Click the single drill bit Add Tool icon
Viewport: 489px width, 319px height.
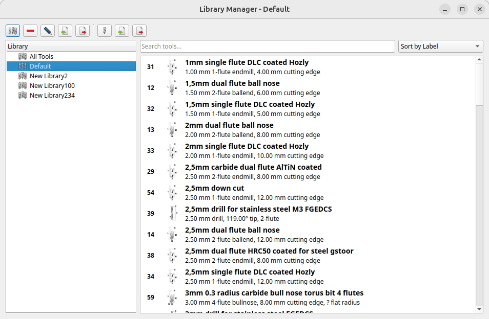105,31
